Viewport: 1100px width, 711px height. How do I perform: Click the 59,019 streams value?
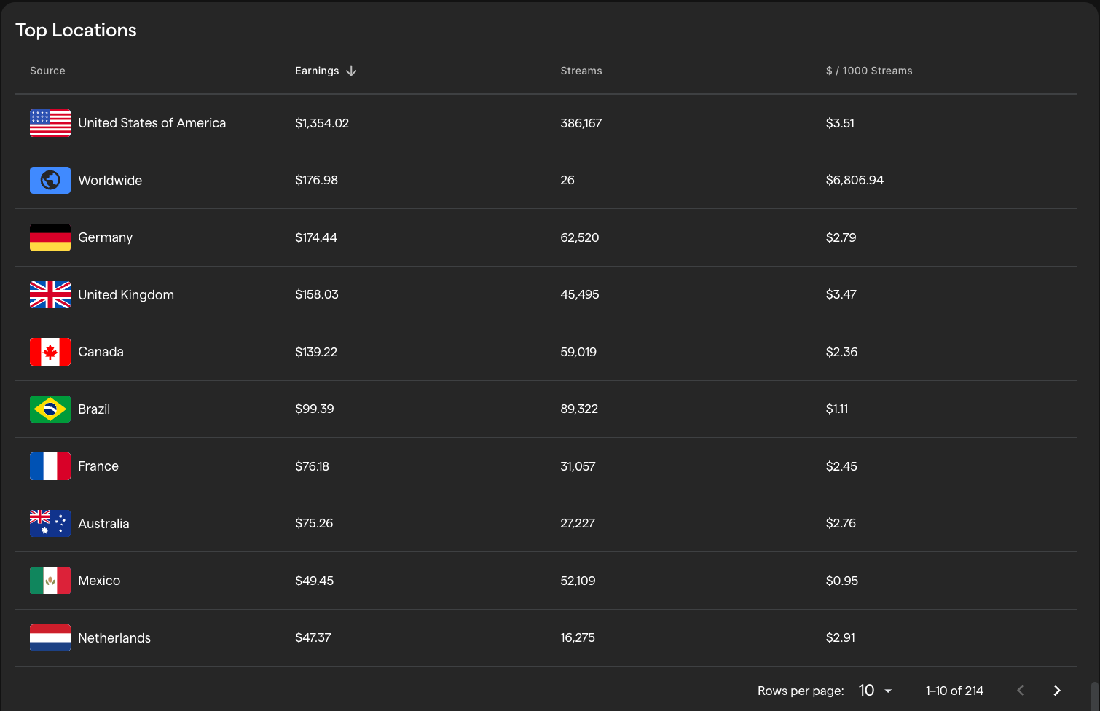pyautogui.click(x=578, y=352)
